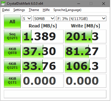Start the 4KiB Q32T1 test
Screen dimensions: 111x102
coord(12,66)
